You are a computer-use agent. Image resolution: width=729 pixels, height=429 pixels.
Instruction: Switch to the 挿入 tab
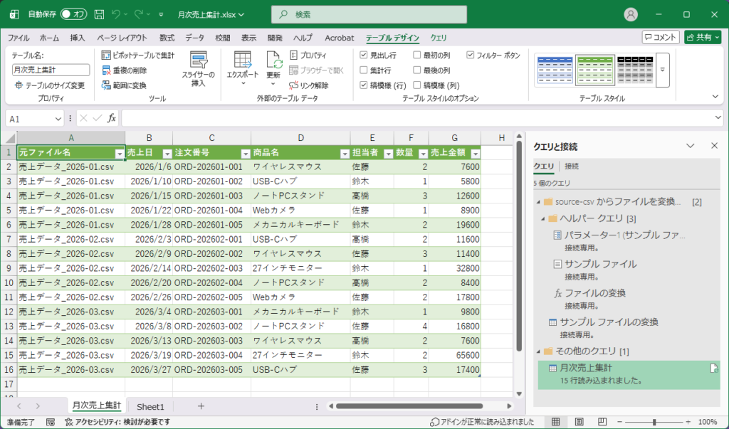pos(78,38)
